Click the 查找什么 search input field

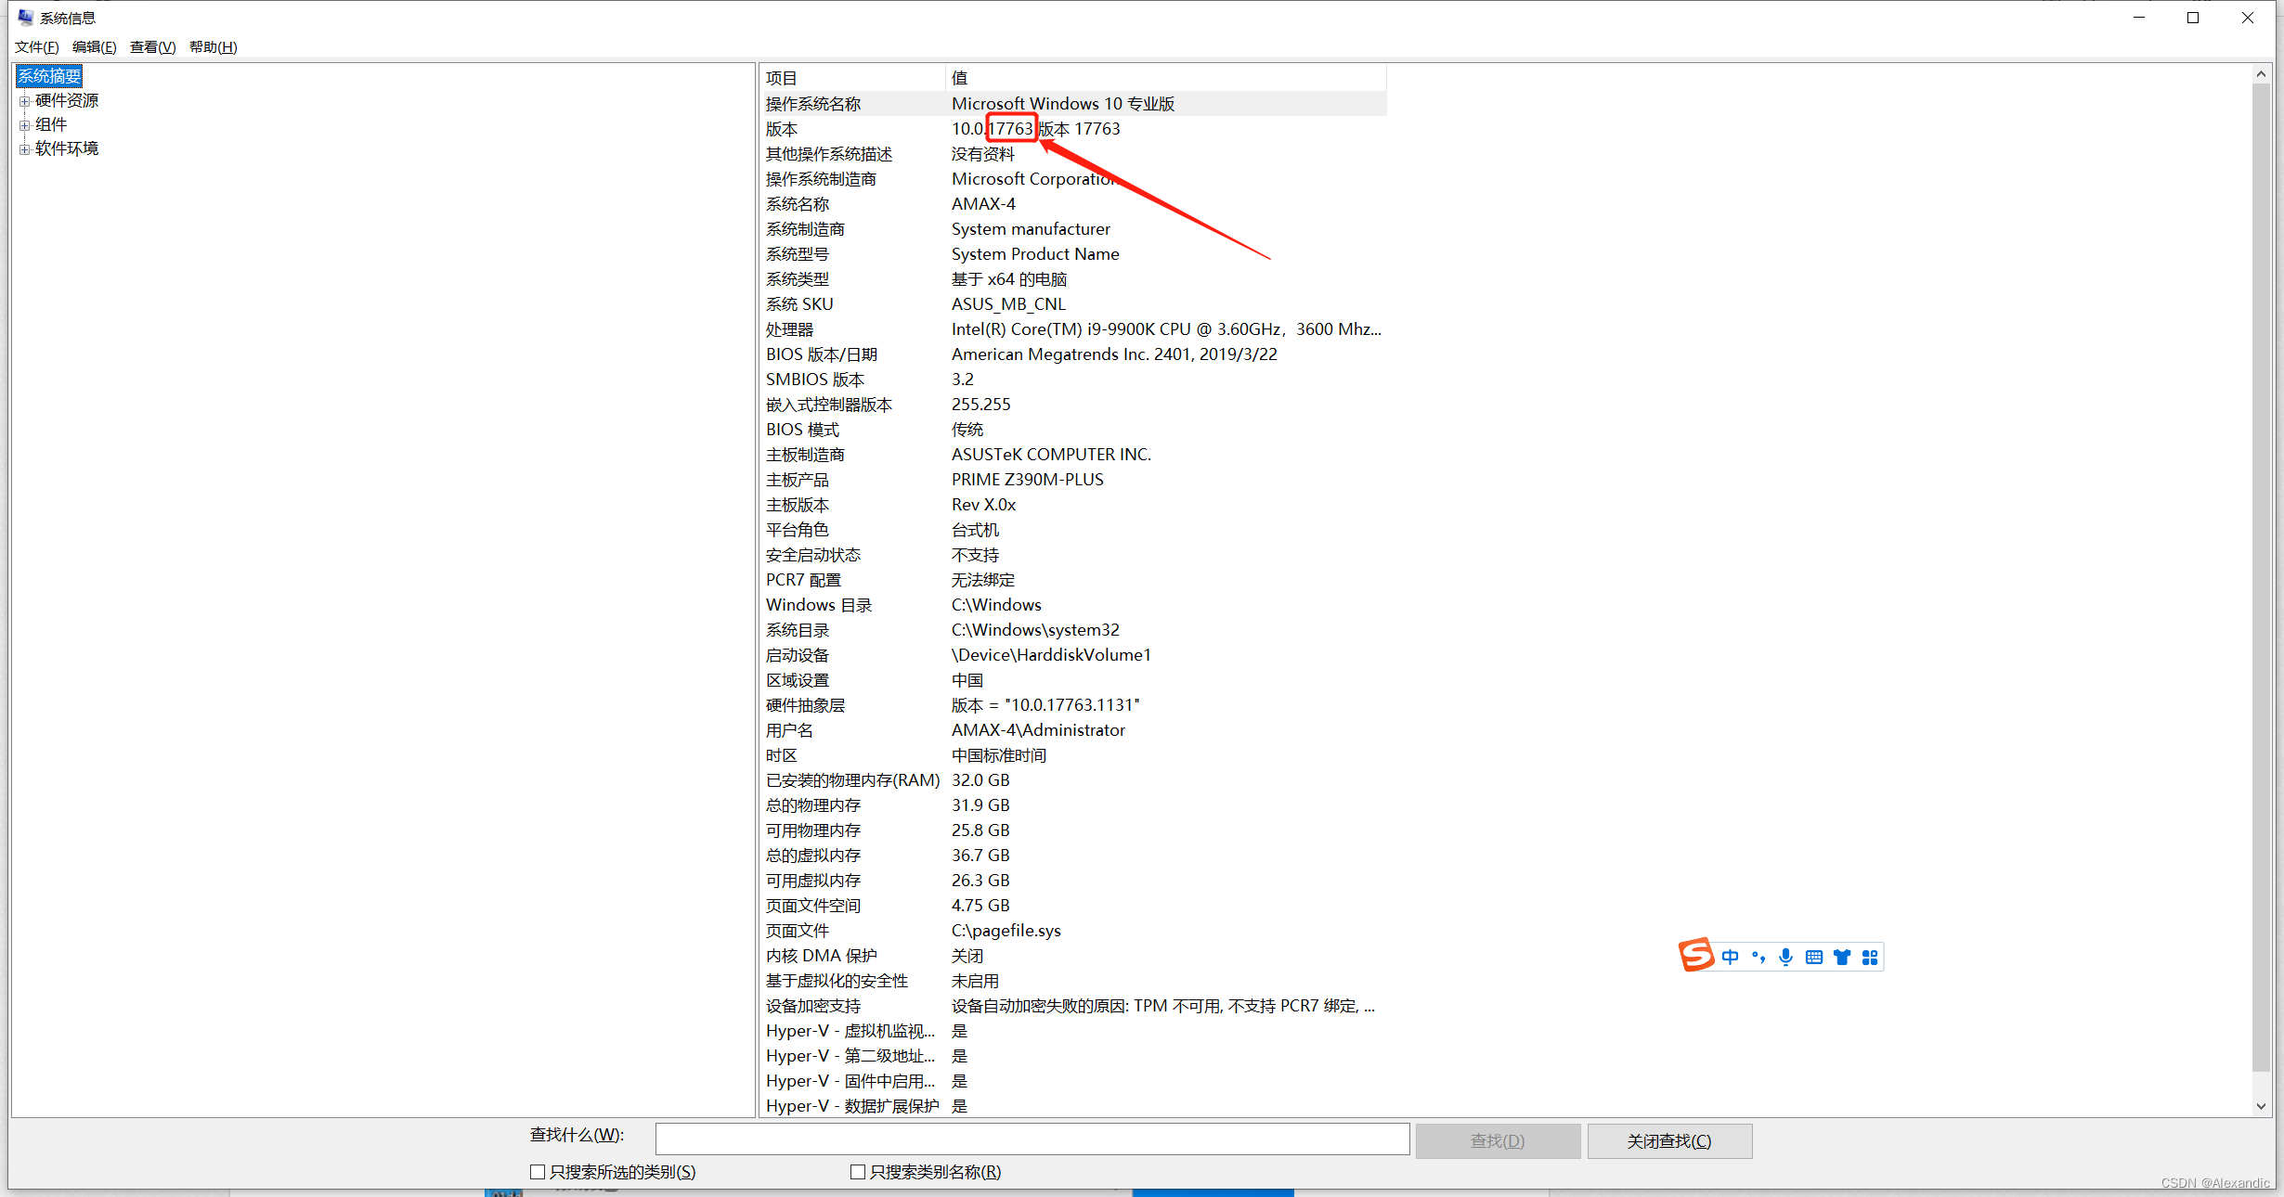pyautogui.click(x=1032, y=1139)
